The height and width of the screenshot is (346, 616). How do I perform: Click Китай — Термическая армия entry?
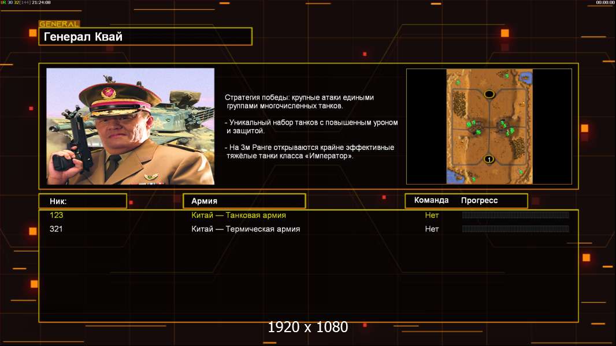pos(246,229)
